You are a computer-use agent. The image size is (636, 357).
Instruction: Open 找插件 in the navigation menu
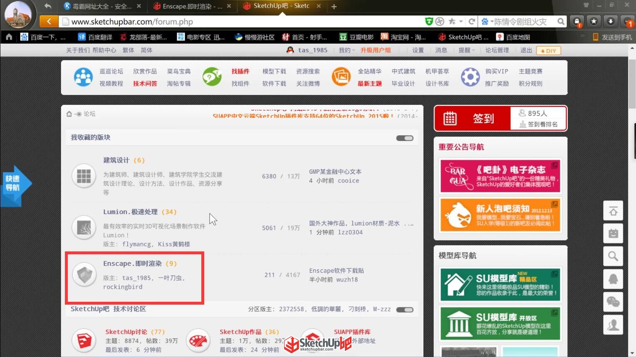click(x=240, y=71)
